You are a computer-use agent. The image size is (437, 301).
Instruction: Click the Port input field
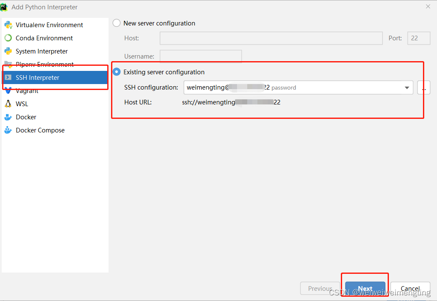(419, 38)
